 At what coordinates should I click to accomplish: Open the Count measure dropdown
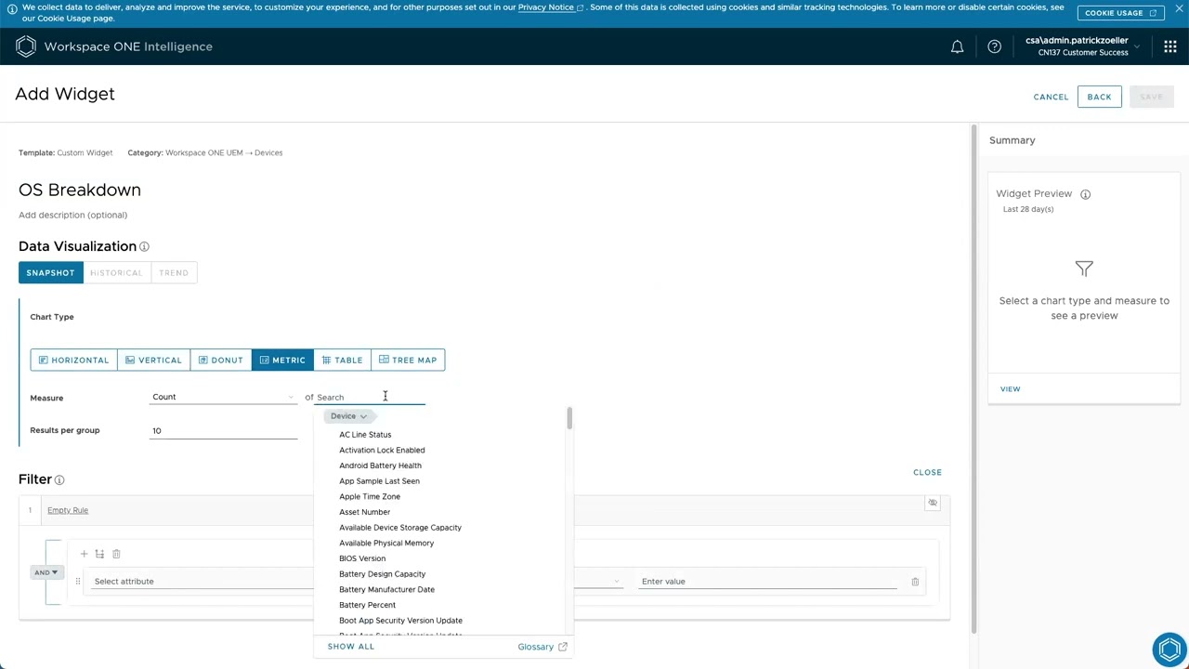[x=224, y=397]
